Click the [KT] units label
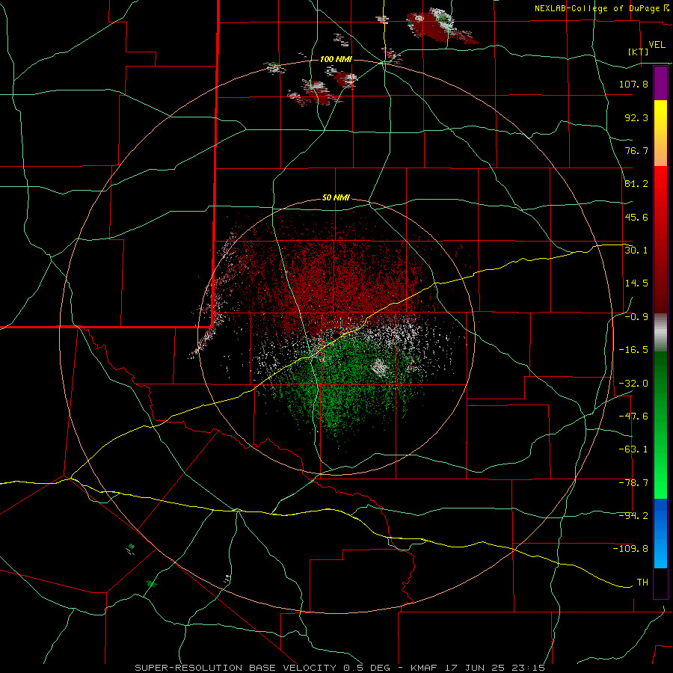Image resolution: width=673 pixels, height=673 pixels. [639, 52]
